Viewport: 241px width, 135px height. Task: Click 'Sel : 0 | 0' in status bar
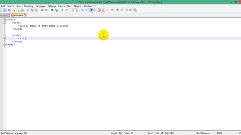[169, 133]
